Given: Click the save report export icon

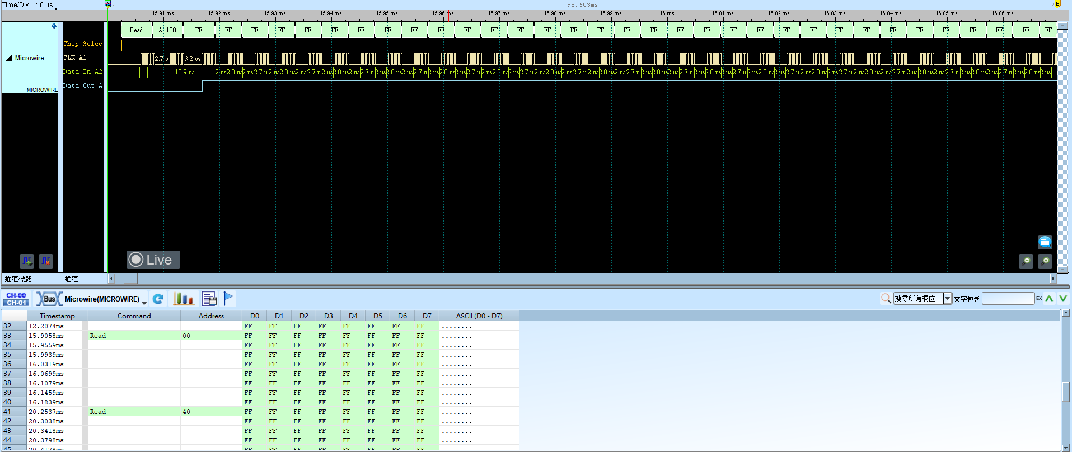Looking at the screenshot, I should pyautogui.click(x=209, y=299).
